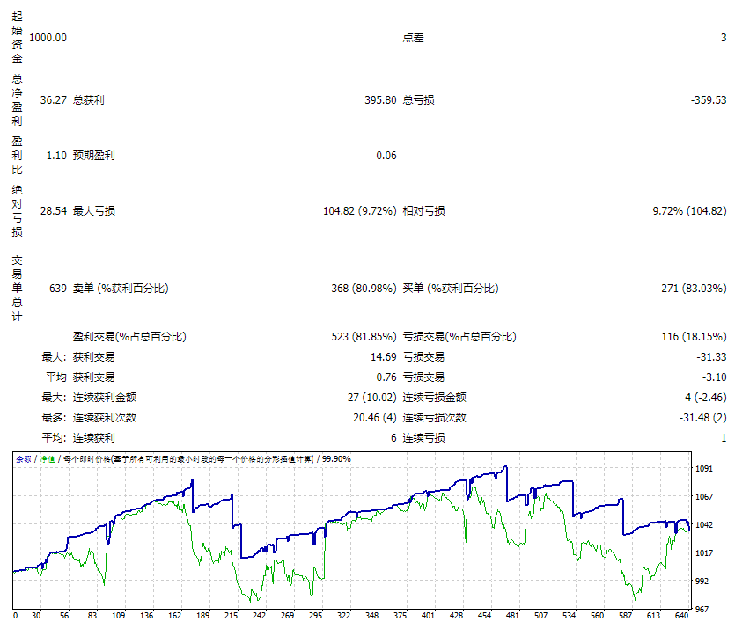
Task: Click the 1000.00 starting capital value
Action: pyautogui.click(x=48, y=38)
